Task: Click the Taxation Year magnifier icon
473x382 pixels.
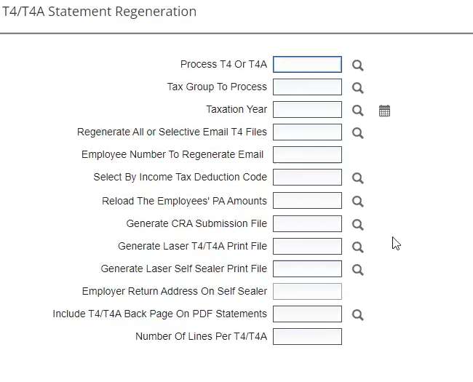Action: tap(357, 111)
